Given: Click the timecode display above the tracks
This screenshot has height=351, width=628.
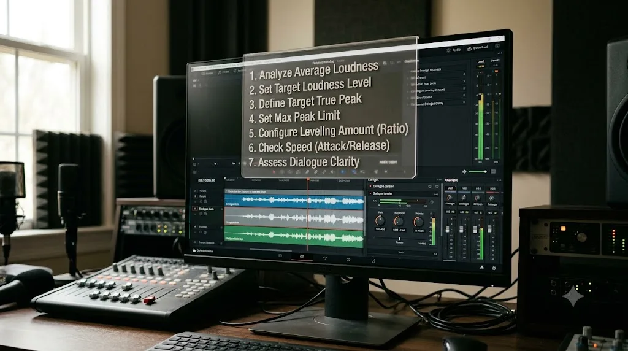Looking at the screenshot, I should click(207, 180).
